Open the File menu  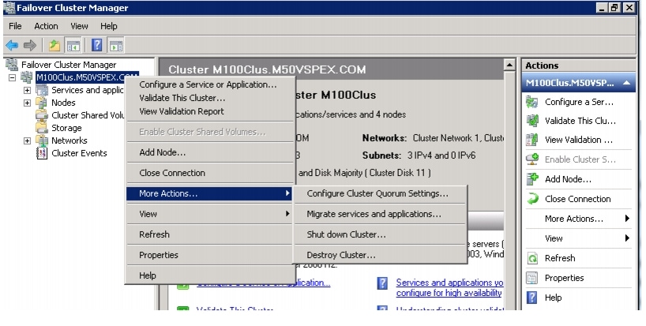pos(15,26)
